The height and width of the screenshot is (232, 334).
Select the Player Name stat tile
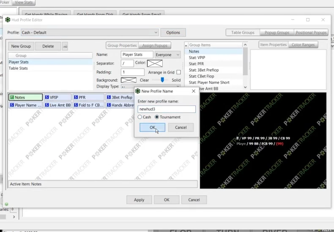click(25, 105)
